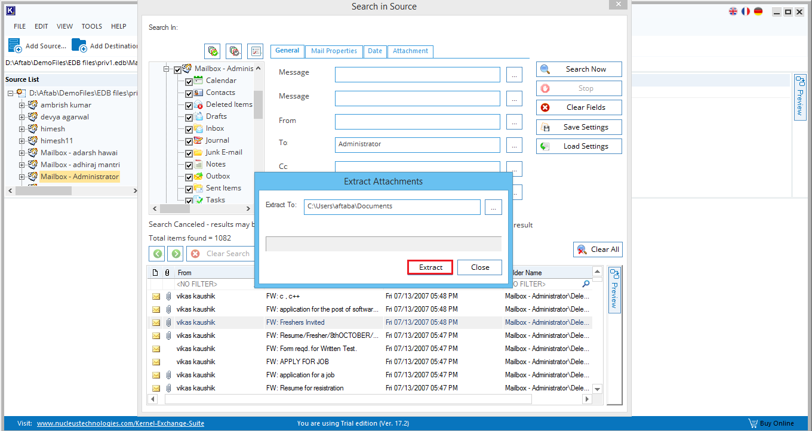Click the Add Destination icon in main toolbar
The width and height of the screenshot is (812, 431).
pos(79,45)
